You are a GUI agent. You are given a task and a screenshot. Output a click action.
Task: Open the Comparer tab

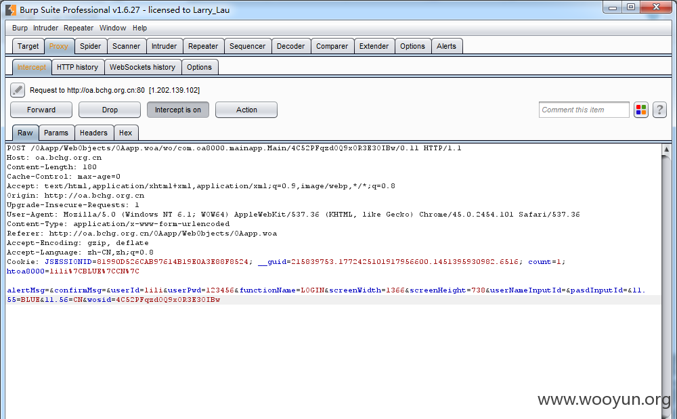332,46
